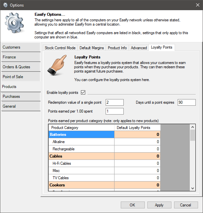This screenshot has width=203, height=213.
Task: Toggle the Enable loyalty points checkbox
Action: (83, 92)
